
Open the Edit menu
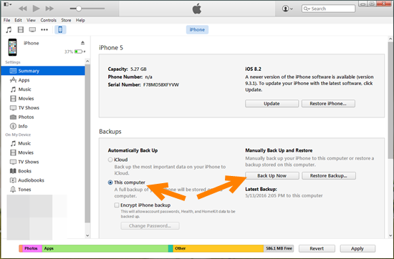(x=18, y=20)
